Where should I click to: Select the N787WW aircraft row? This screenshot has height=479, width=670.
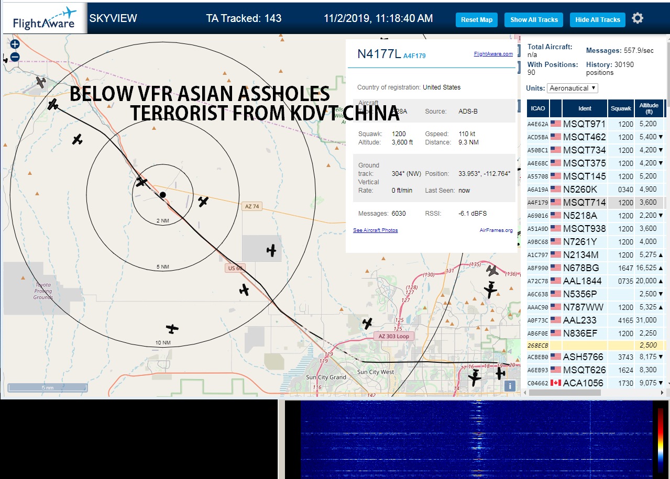click(x=596, y=307)
